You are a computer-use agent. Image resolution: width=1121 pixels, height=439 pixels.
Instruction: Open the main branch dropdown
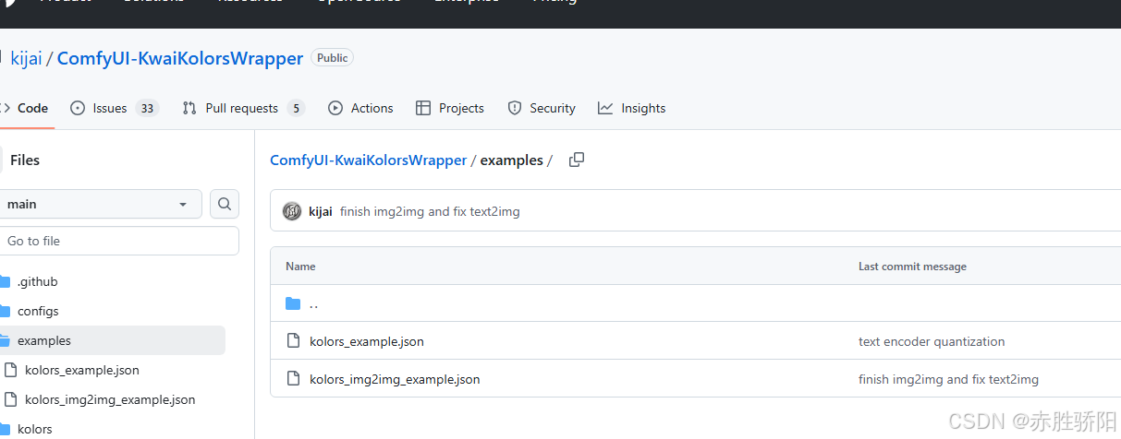[x=99, y=204]
